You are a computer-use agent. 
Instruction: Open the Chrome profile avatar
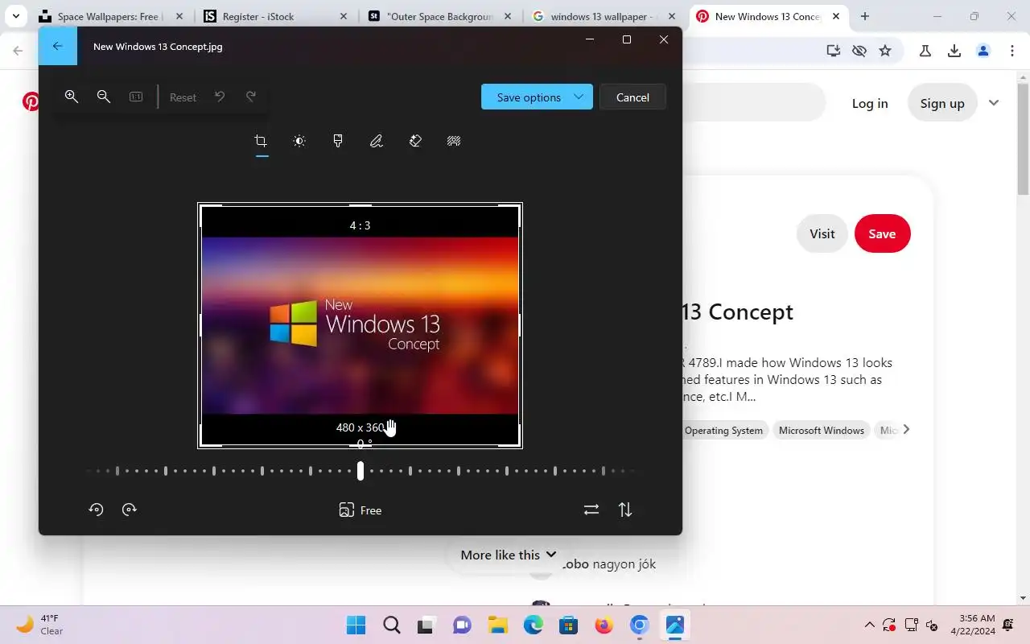983,51
